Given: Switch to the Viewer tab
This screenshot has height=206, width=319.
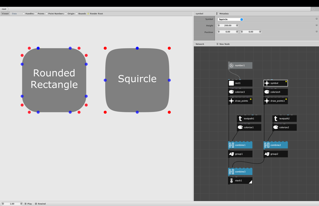Looking at the screenshot, I should click(x=5, y=14).
